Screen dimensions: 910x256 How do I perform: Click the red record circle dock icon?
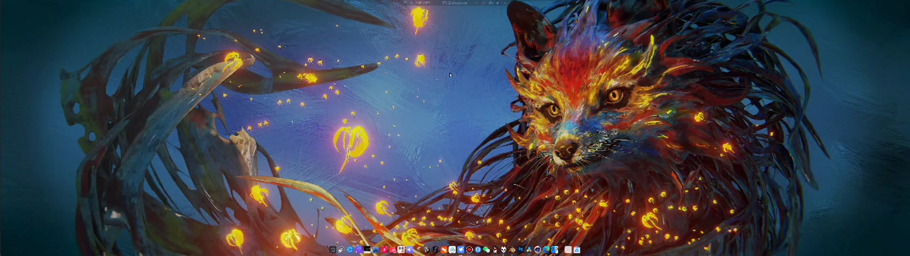pos(469,250)
